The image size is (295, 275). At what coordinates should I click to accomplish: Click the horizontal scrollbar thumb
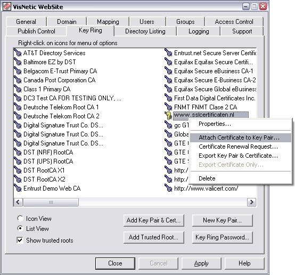pos(51,202)
